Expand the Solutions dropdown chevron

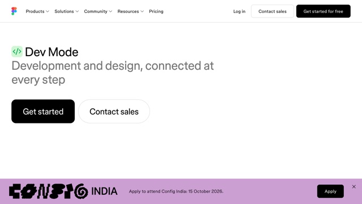pos(77,11)
